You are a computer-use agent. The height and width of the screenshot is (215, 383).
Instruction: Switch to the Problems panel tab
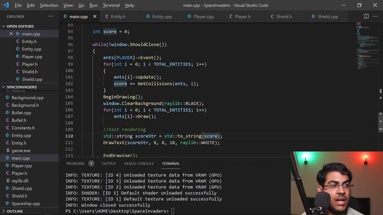75,164
